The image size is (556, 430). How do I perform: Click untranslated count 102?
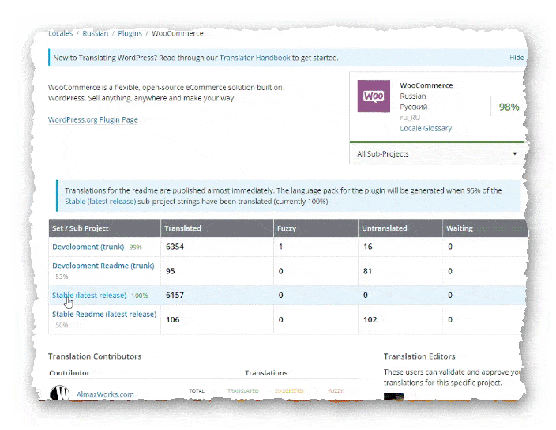370,319
